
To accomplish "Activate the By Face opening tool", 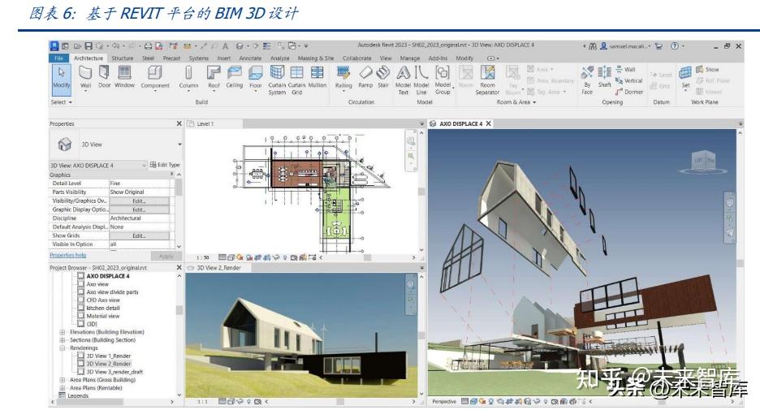I will (x=587, y=80).
